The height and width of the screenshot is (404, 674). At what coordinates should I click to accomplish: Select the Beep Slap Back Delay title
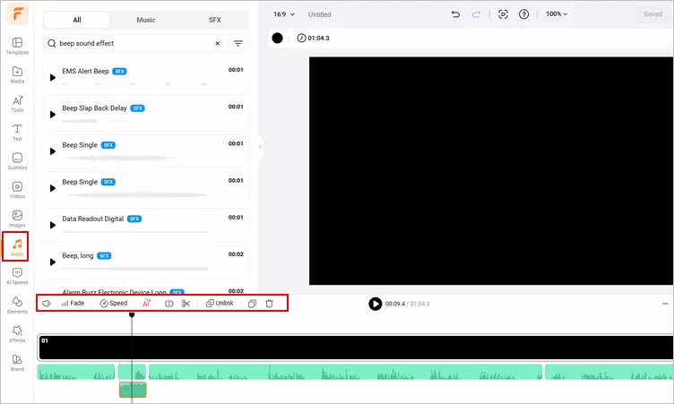[x=95, y=107]
